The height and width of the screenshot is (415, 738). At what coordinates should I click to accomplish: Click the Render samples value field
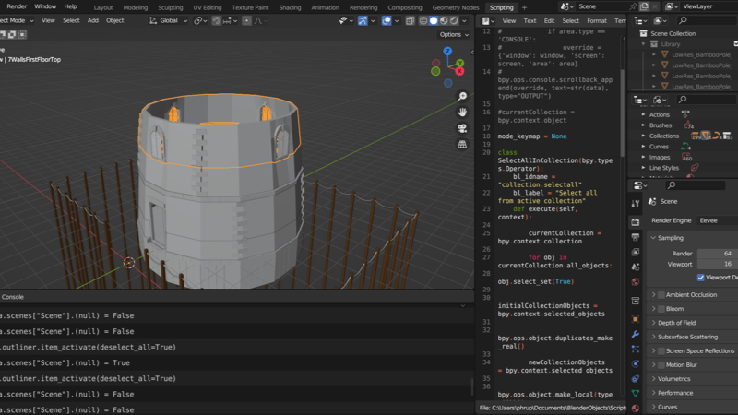(x=717, y=253)
